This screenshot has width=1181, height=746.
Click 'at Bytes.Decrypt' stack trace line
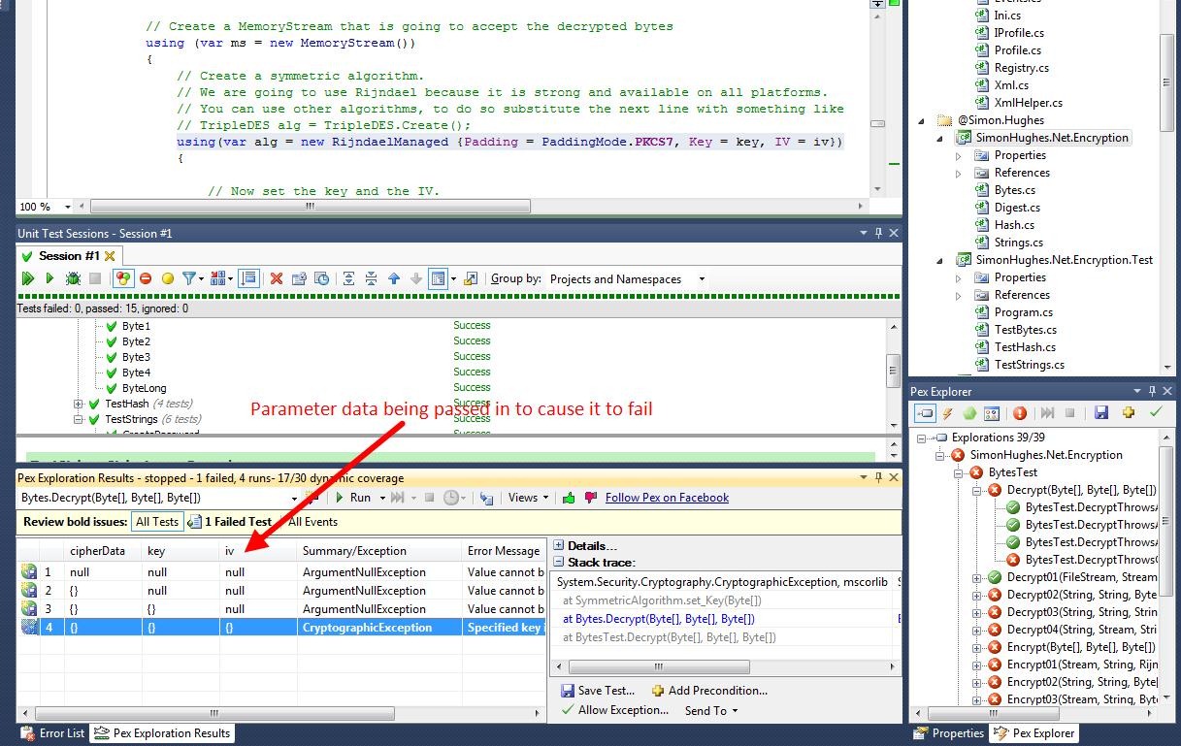tap(658, 619)
